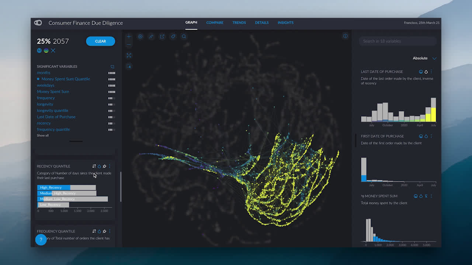This screenshot has width=472, height=265.
Task: Zoom out of the graph with minus icon
Action: coord(129,45)
